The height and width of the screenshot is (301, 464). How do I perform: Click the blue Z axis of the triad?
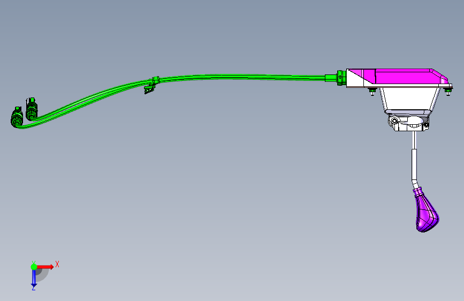[x=34, y=279]
